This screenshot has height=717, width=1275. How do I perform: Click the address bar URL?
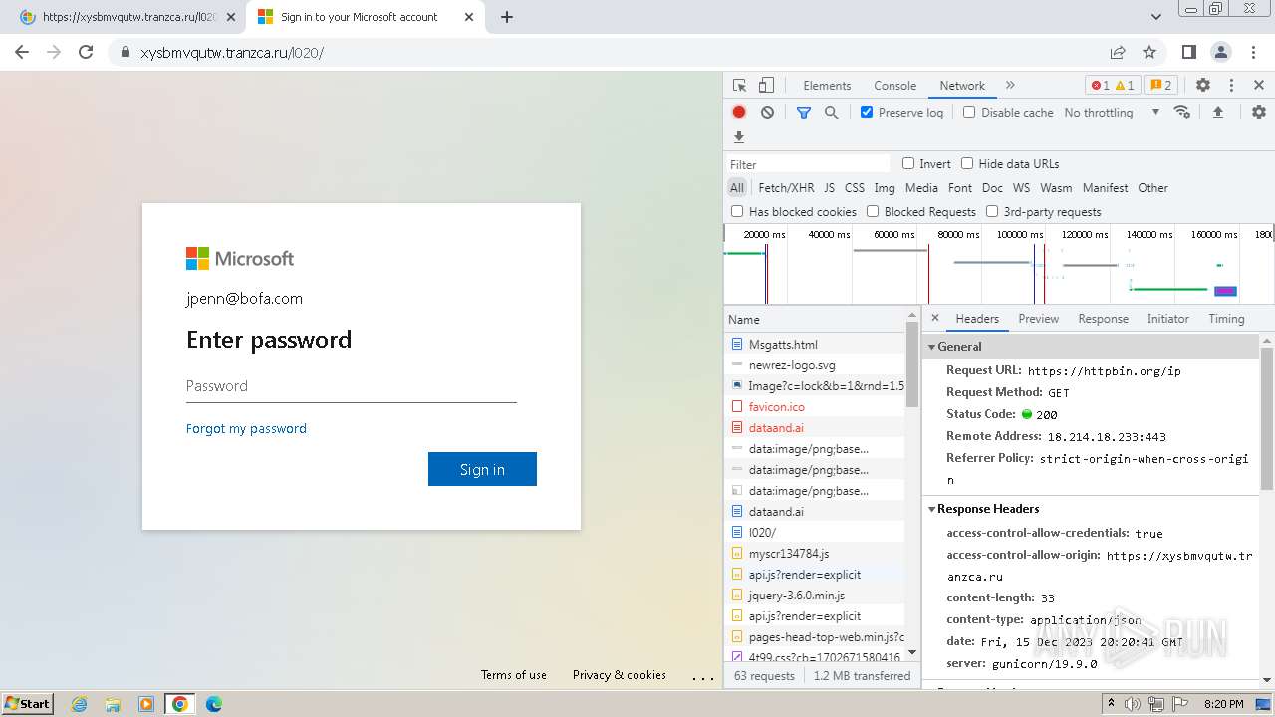(x=232, y=53)
